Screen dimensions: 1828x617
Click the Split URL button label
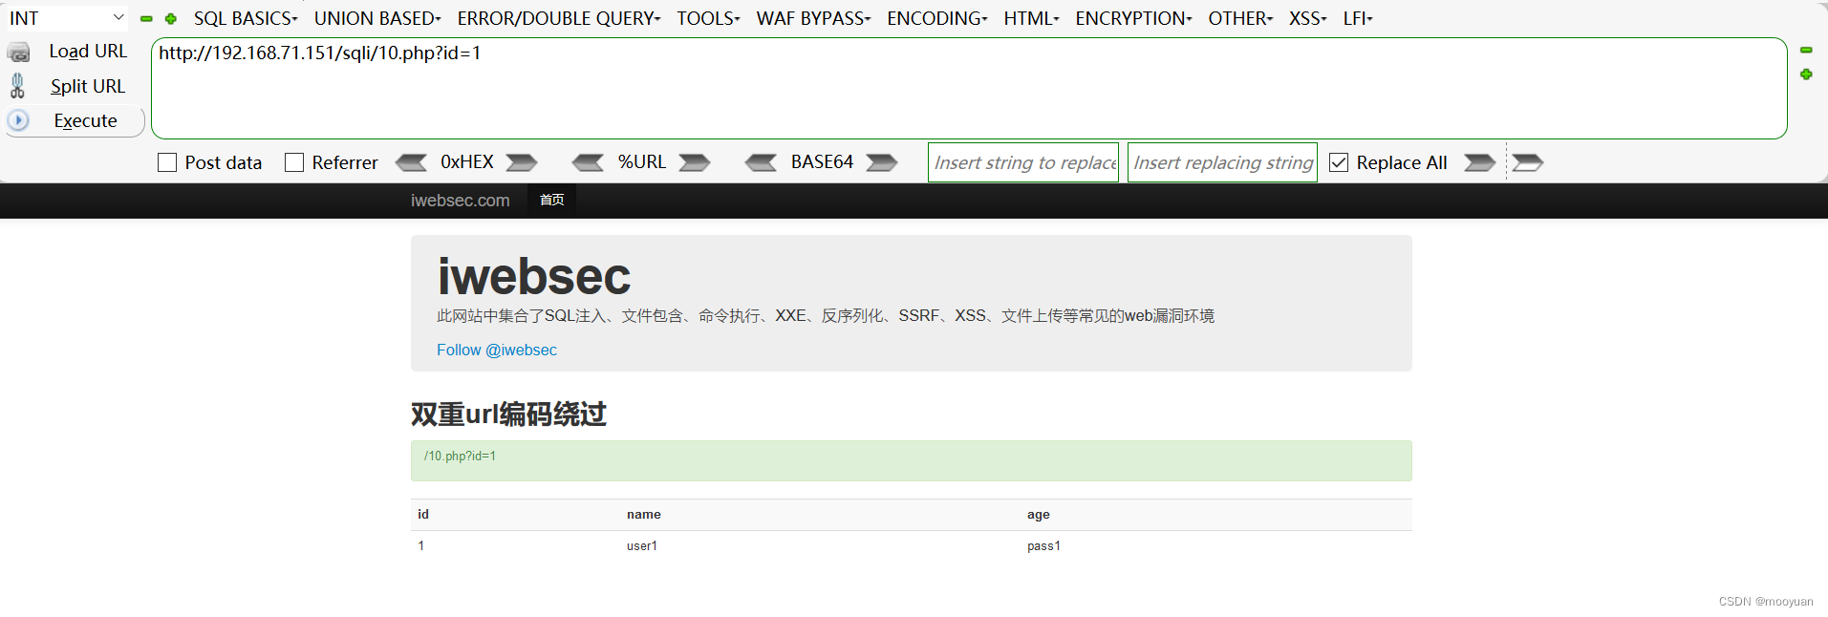click(x=88, y=86)
